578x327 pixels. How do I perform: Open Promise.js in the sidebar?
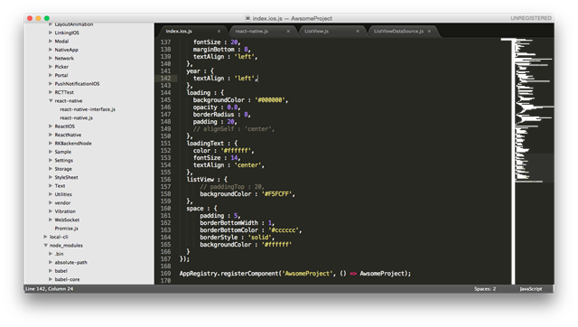click(x=66, y=229)
